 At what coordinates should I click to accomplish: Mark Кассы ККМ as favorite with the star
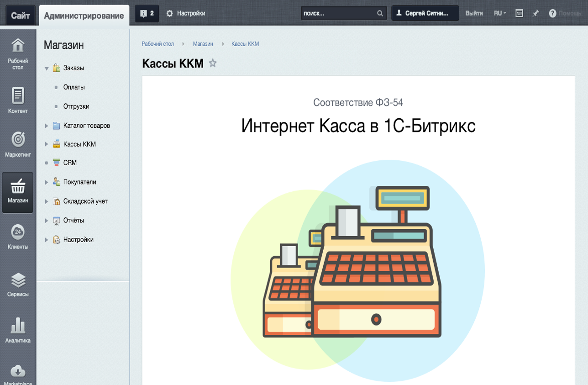[x=213, y=63]
